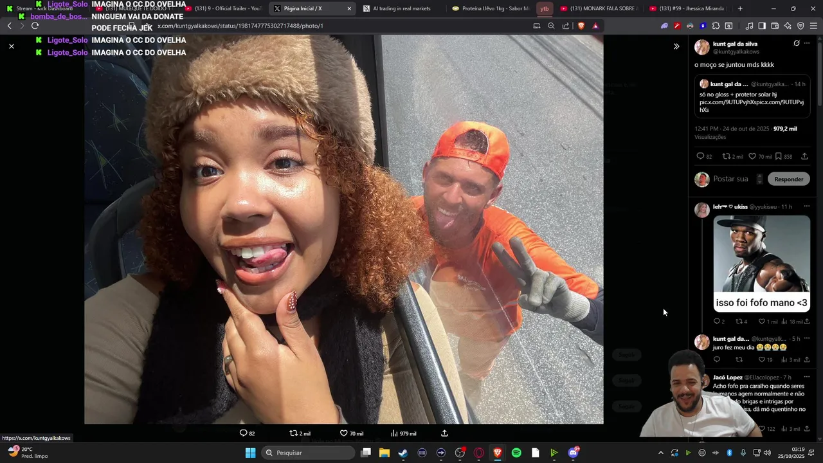823x463 pixels.
Task: Click the 979,2 mil views count
Action: pyautogui.click(x=784, y=129)
